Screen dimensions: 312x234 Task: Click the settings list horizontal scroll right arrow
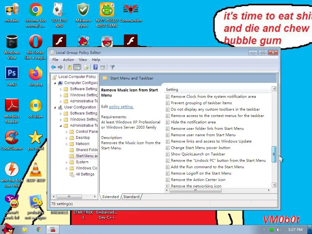tap(269, 190)
